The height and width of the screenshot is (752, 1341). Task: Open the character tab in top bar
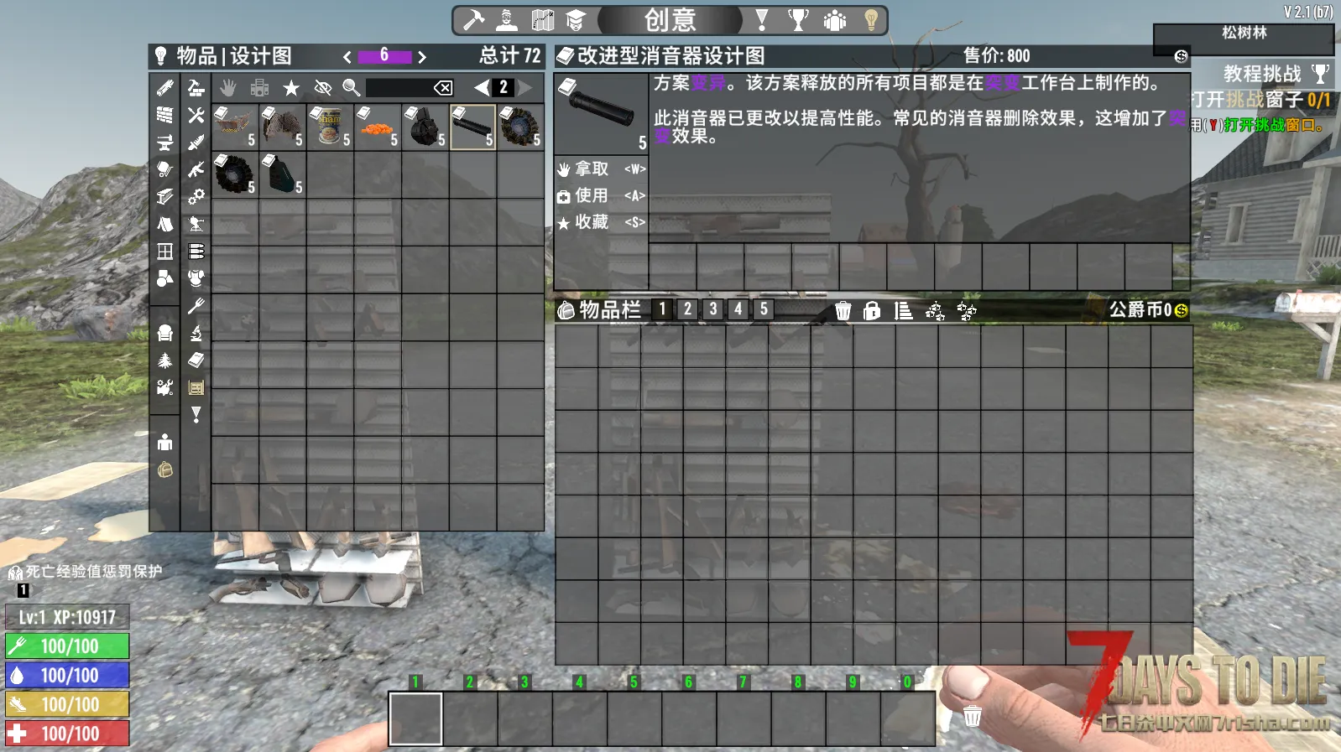click(507, 19)
